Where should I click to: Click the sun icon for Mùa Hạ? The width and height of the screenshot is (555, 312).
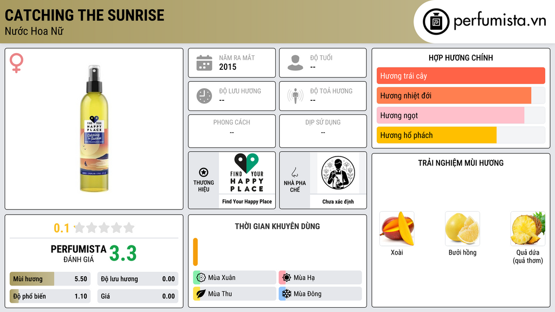(287, 277)
